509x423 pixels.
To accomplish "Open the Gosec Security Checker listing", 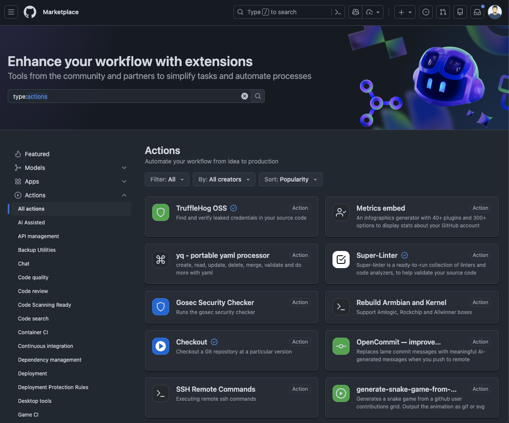I will point(215,302).
